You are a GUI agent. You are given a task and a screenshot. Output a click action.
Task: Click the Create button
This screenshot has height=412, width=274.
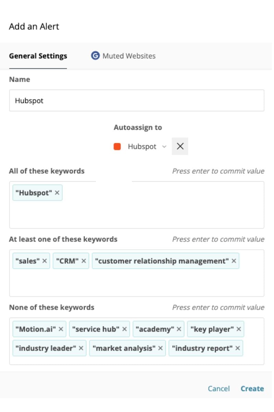tap(252, 388)
